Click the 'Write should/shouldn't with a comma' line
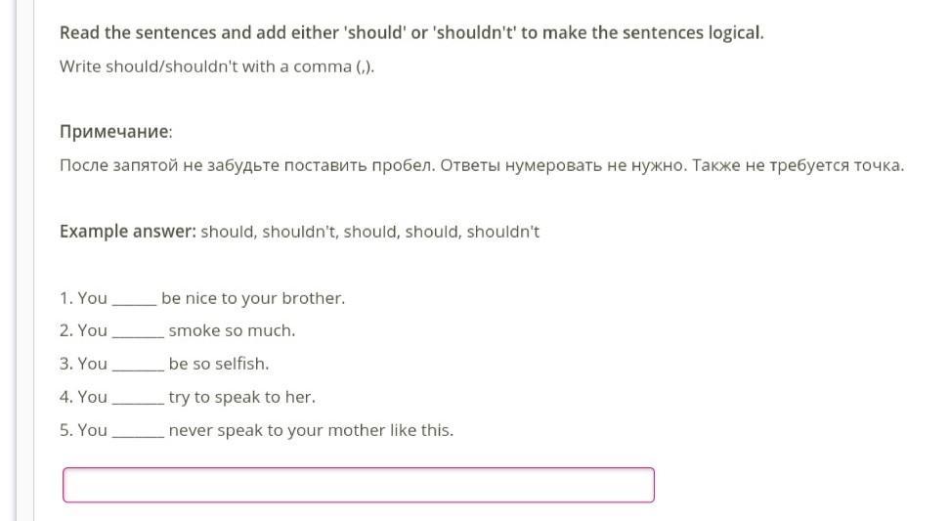The height and width of the screenshot is (521, 950). (217, 66)
